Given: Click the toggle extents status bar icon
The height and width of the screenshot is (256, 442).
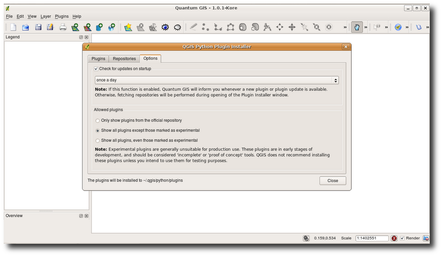Looking at the screenshot, I should point(306,238).
